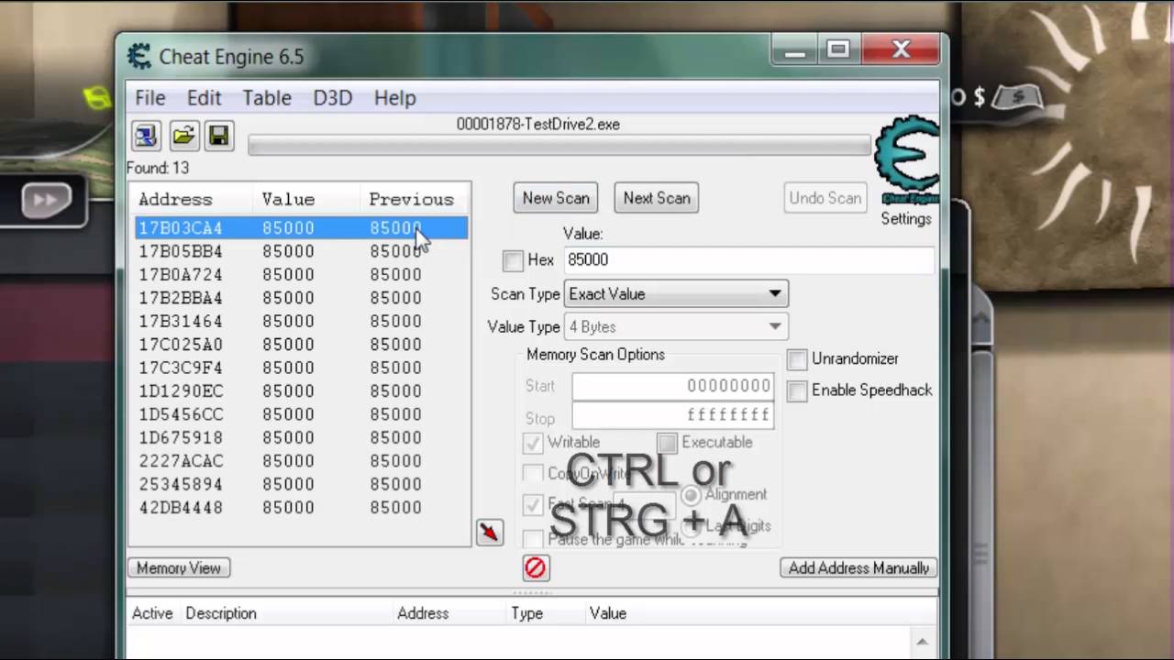The width and height of the screenshot is (1174, 660).
Task: Click the money bill icon in the game
Action: click(x=1017, y=97)
